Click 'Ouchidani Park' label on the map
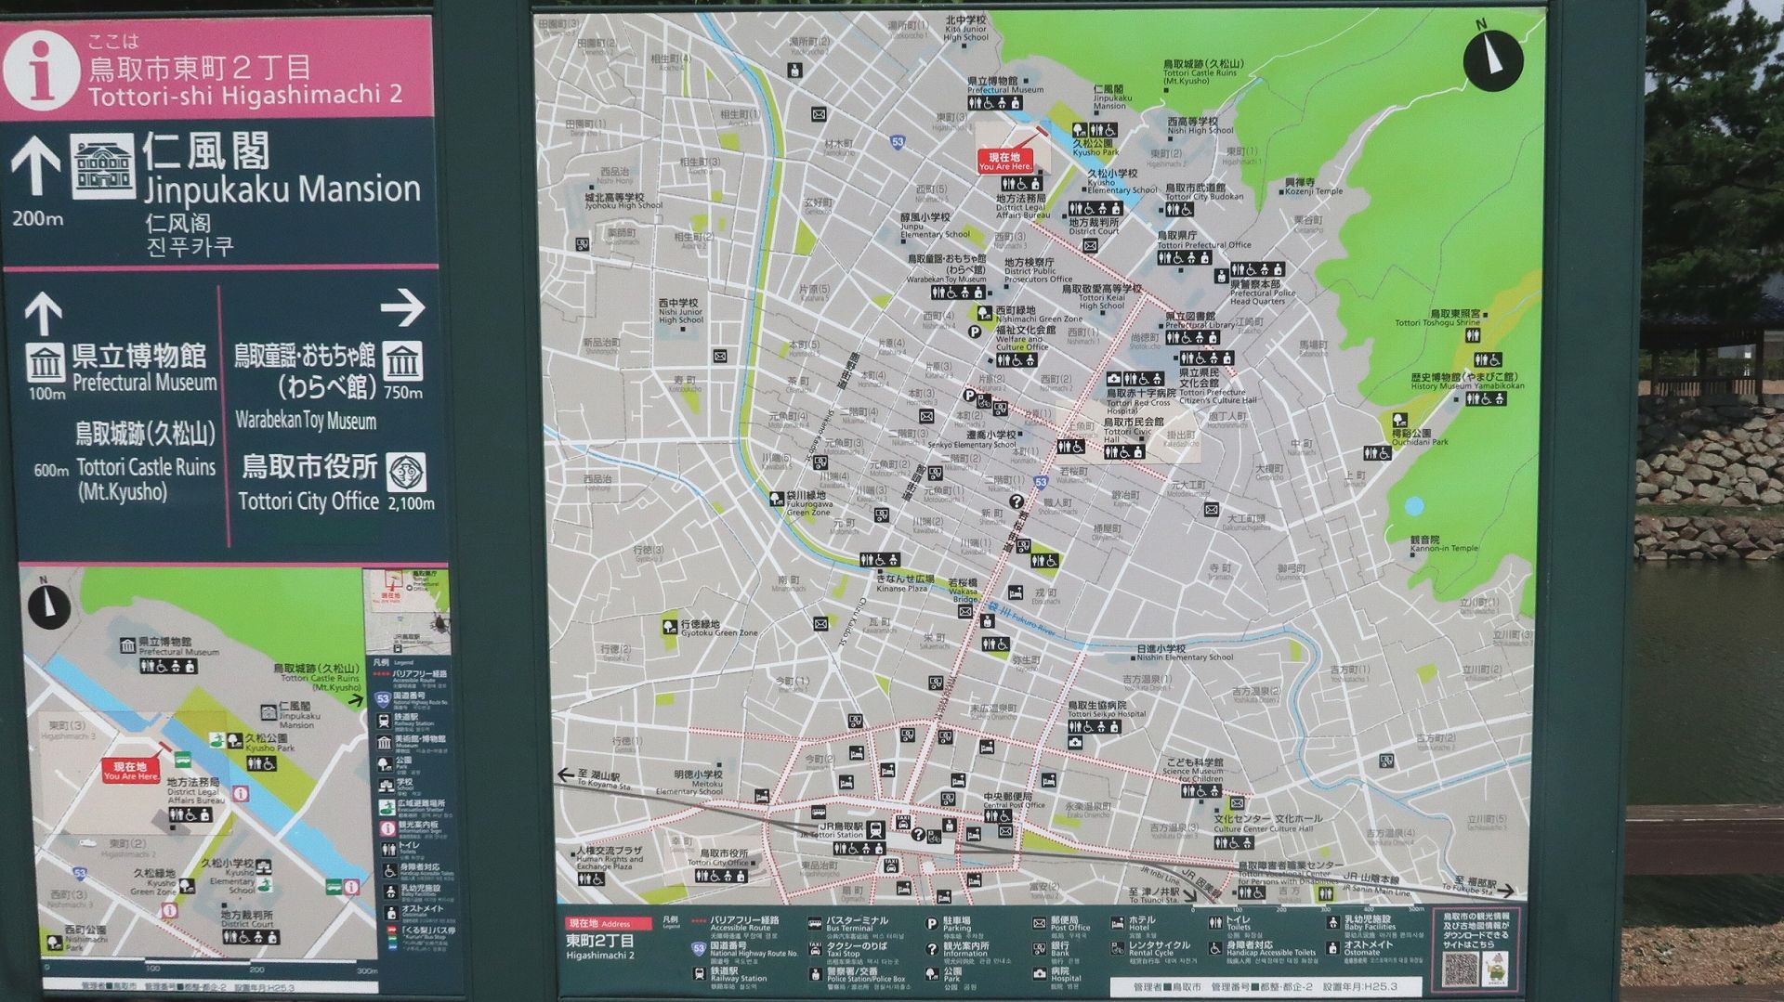Viewport: 1784px width, 1002px height. (1420, 442)
